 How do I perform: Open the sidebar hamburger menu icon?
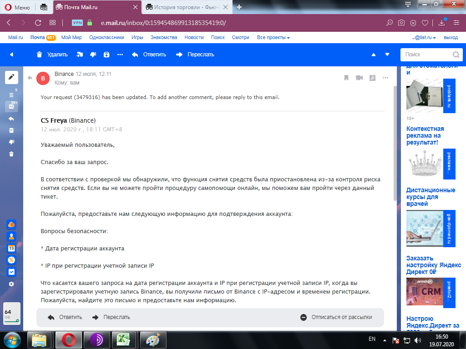coord(11,95)
